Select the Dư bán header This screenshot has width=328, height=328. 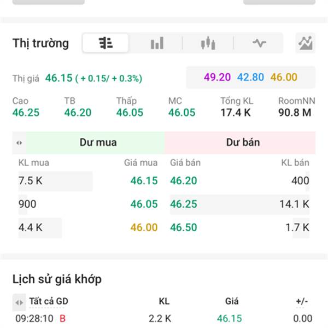[x=243, y=143]
